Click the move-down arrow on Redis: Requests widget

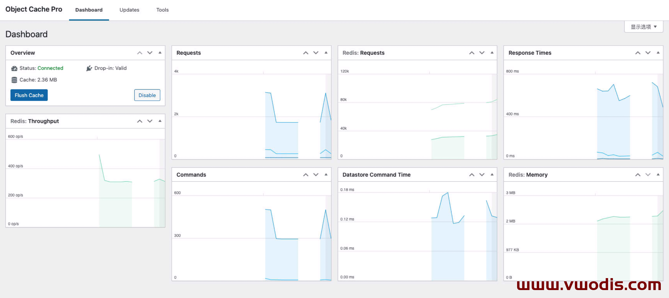point(482,53)
